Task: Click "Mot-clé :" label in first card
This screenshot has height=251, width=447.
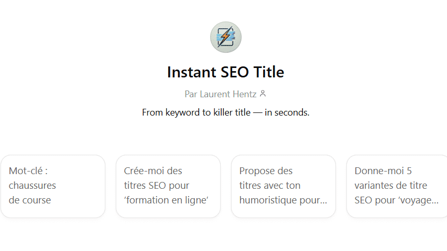Action: tap(28, 171)
